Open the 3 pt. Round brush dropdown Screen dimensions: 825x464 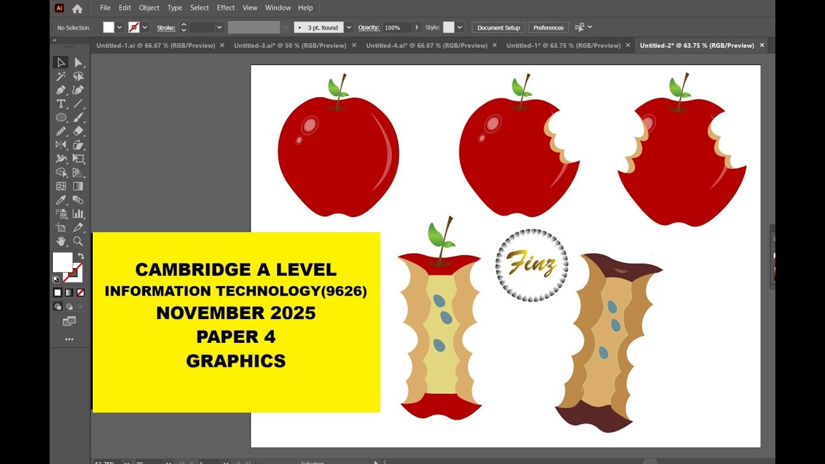349,28
